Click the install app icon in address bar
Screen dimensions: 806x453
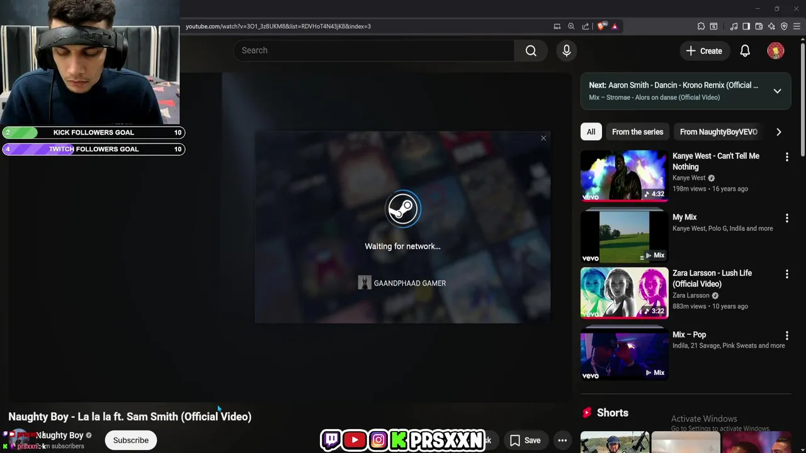557,26
